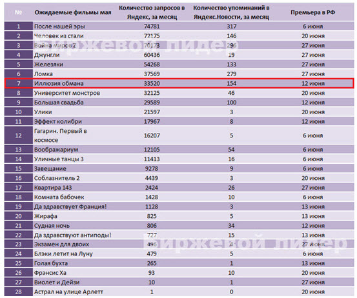Click the film 'Гагарин. Первый в космосе'
The image size is (357, 298).
pos(60,135)
